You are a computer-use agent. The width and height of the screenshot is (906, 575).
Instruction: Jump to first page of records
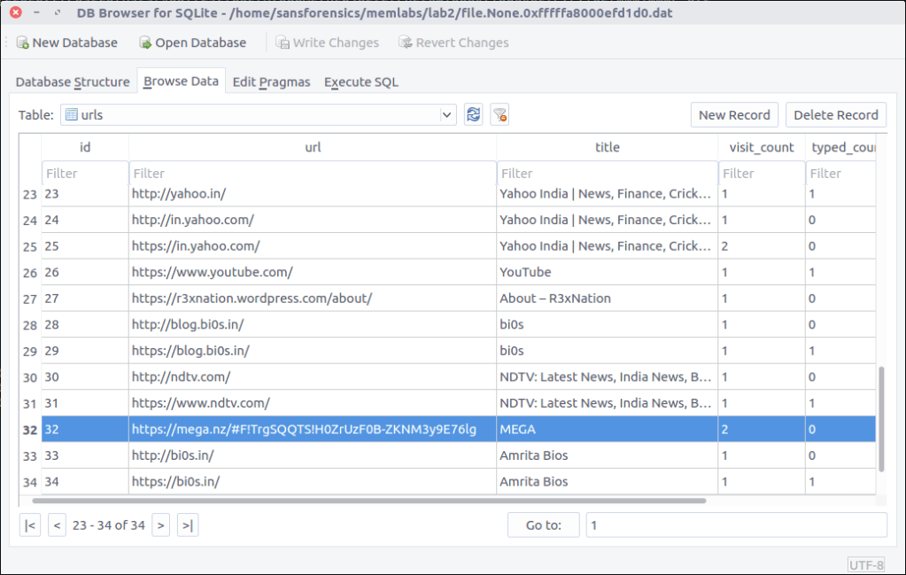(30, 525)
